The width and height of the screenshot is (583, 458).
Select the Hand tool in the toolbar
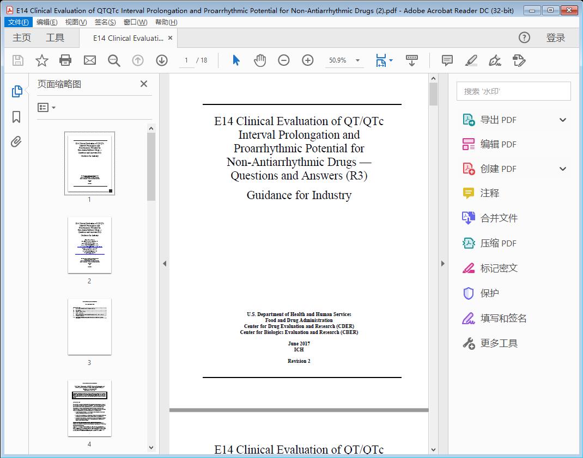[x=260, y=60]
